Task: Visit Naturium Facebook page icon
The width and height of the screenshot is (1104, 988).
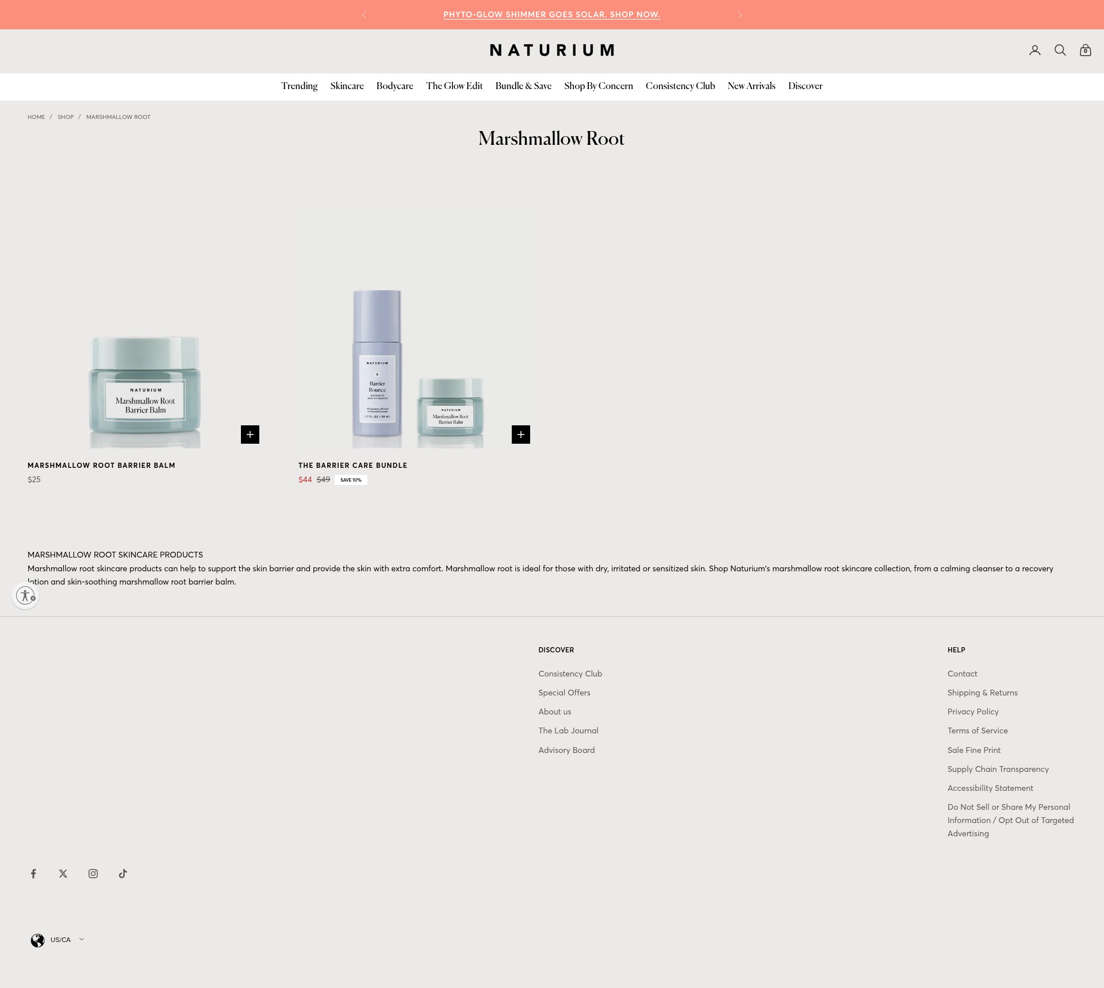Action: click(33, 874)
